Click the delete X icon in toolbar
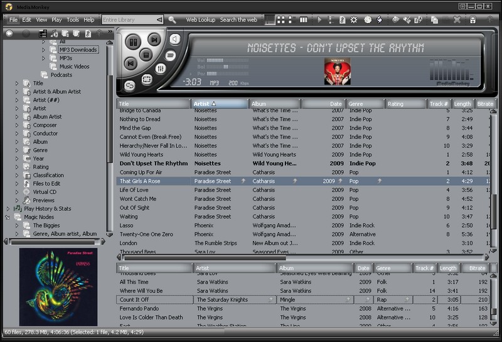 pyautogui.click(x=456, y=20)
